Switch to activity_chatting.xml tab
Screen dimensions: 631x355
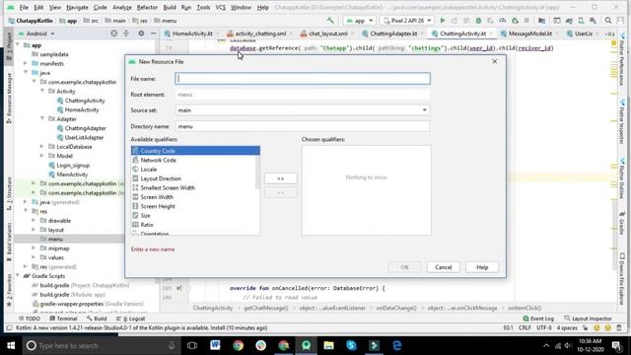(x=260, y=34)
